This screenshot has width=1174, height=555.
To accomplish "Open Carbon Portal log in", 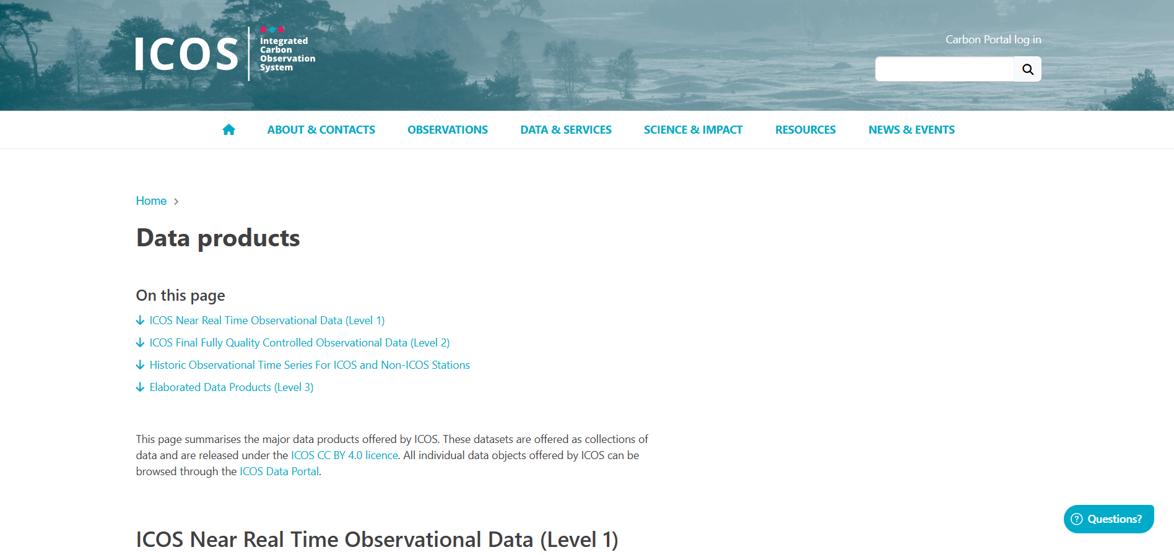I will click(x=993, y=40).
